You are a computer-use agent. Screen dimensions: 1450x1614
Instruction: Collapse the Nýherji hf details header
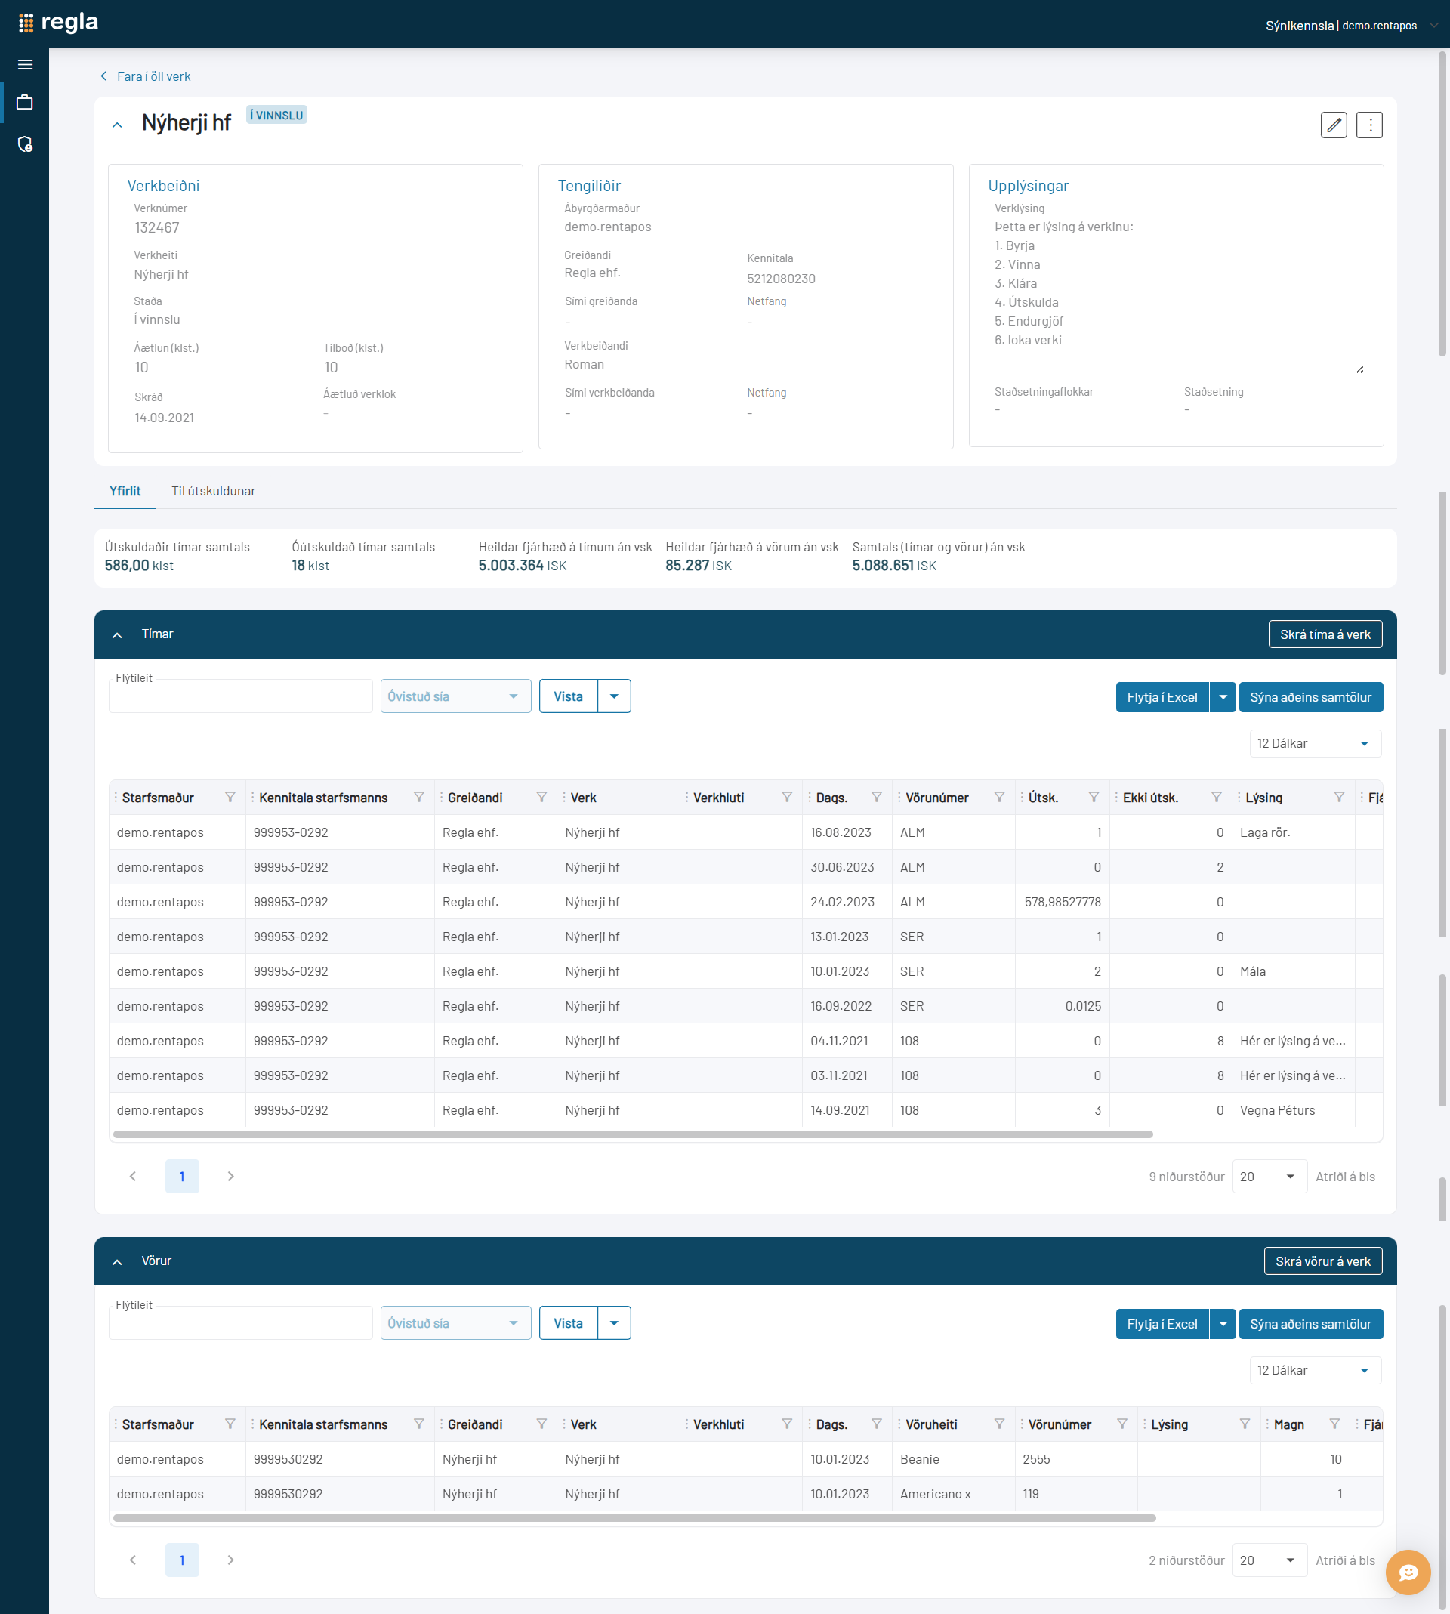coord(117,125)
